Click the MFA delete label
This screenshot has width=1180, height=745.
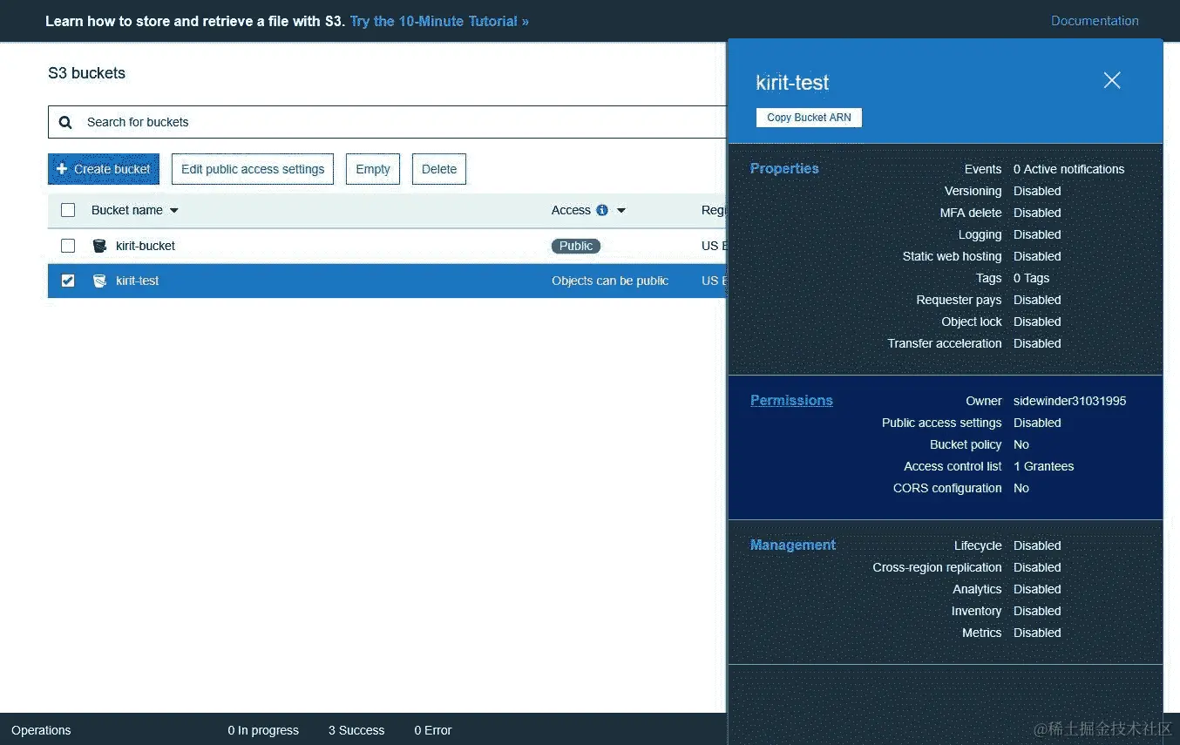971,213
